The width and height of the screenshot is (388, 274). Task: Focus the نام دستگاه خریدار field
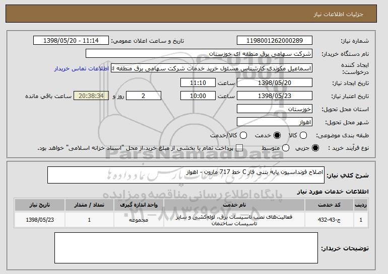pyautogui.click(x=199, y=54)
